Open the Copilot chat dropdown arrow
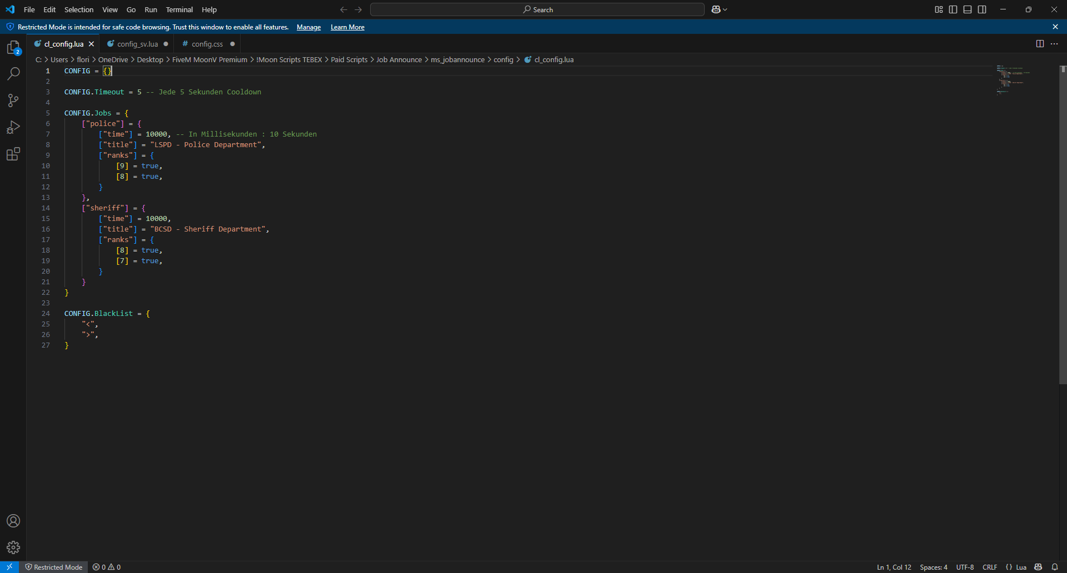The width and height of the screenshot is (1067, 573). tap(725, 9)
